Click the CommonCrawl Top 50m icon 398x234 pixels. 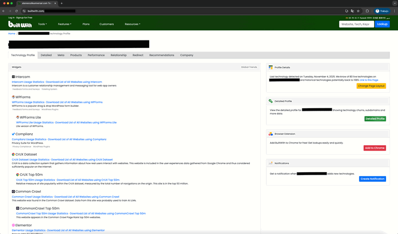(17, 208)
